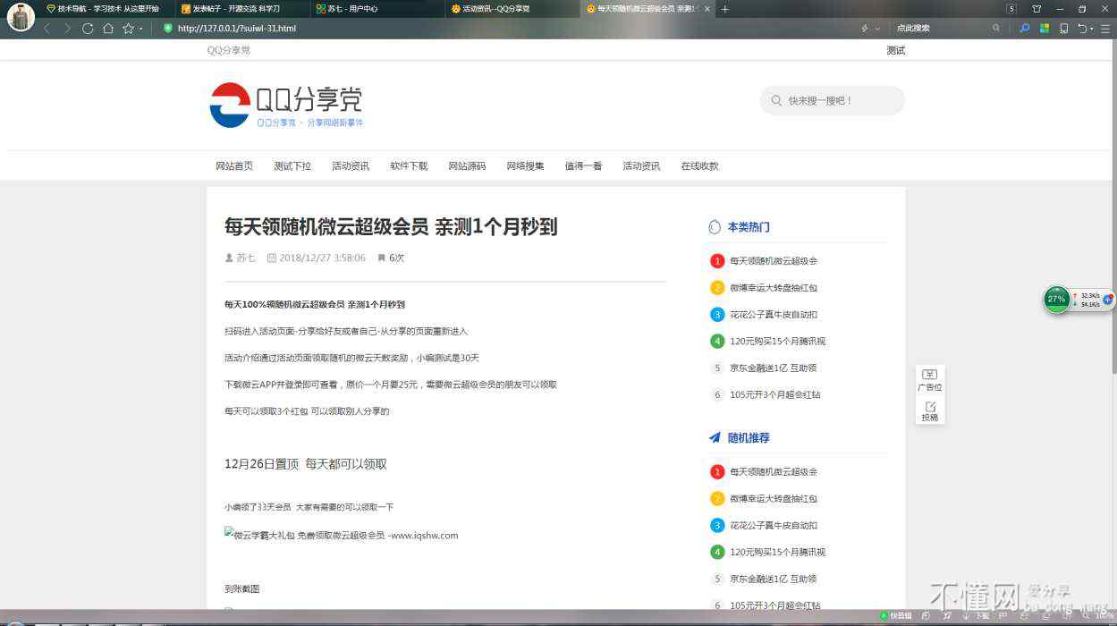Click the page vertical scrollbar thumb
This screenshot has height=626, width=1117.
[1113, 206]
